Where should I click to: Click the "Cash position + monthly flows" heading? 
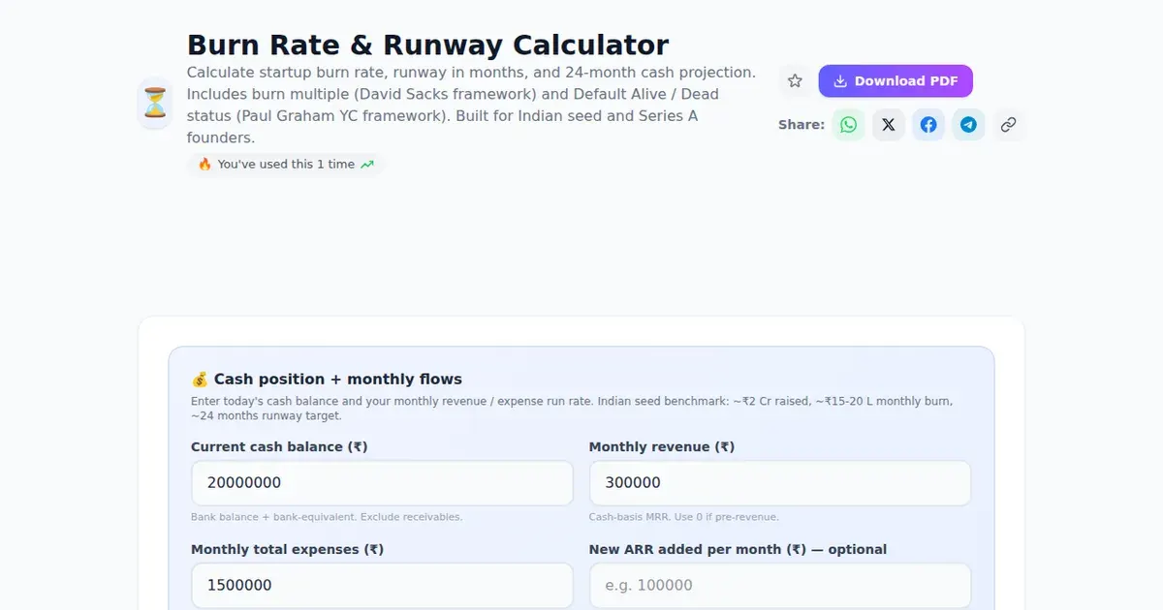[327, 380]
